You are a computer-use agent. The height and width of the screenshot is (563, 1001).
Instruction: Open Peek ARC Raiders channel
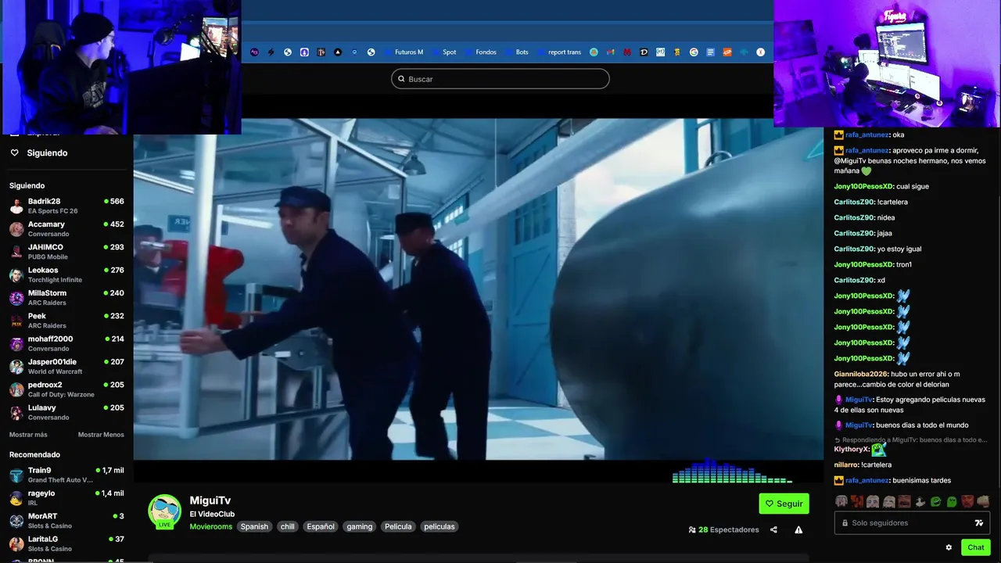66,321
